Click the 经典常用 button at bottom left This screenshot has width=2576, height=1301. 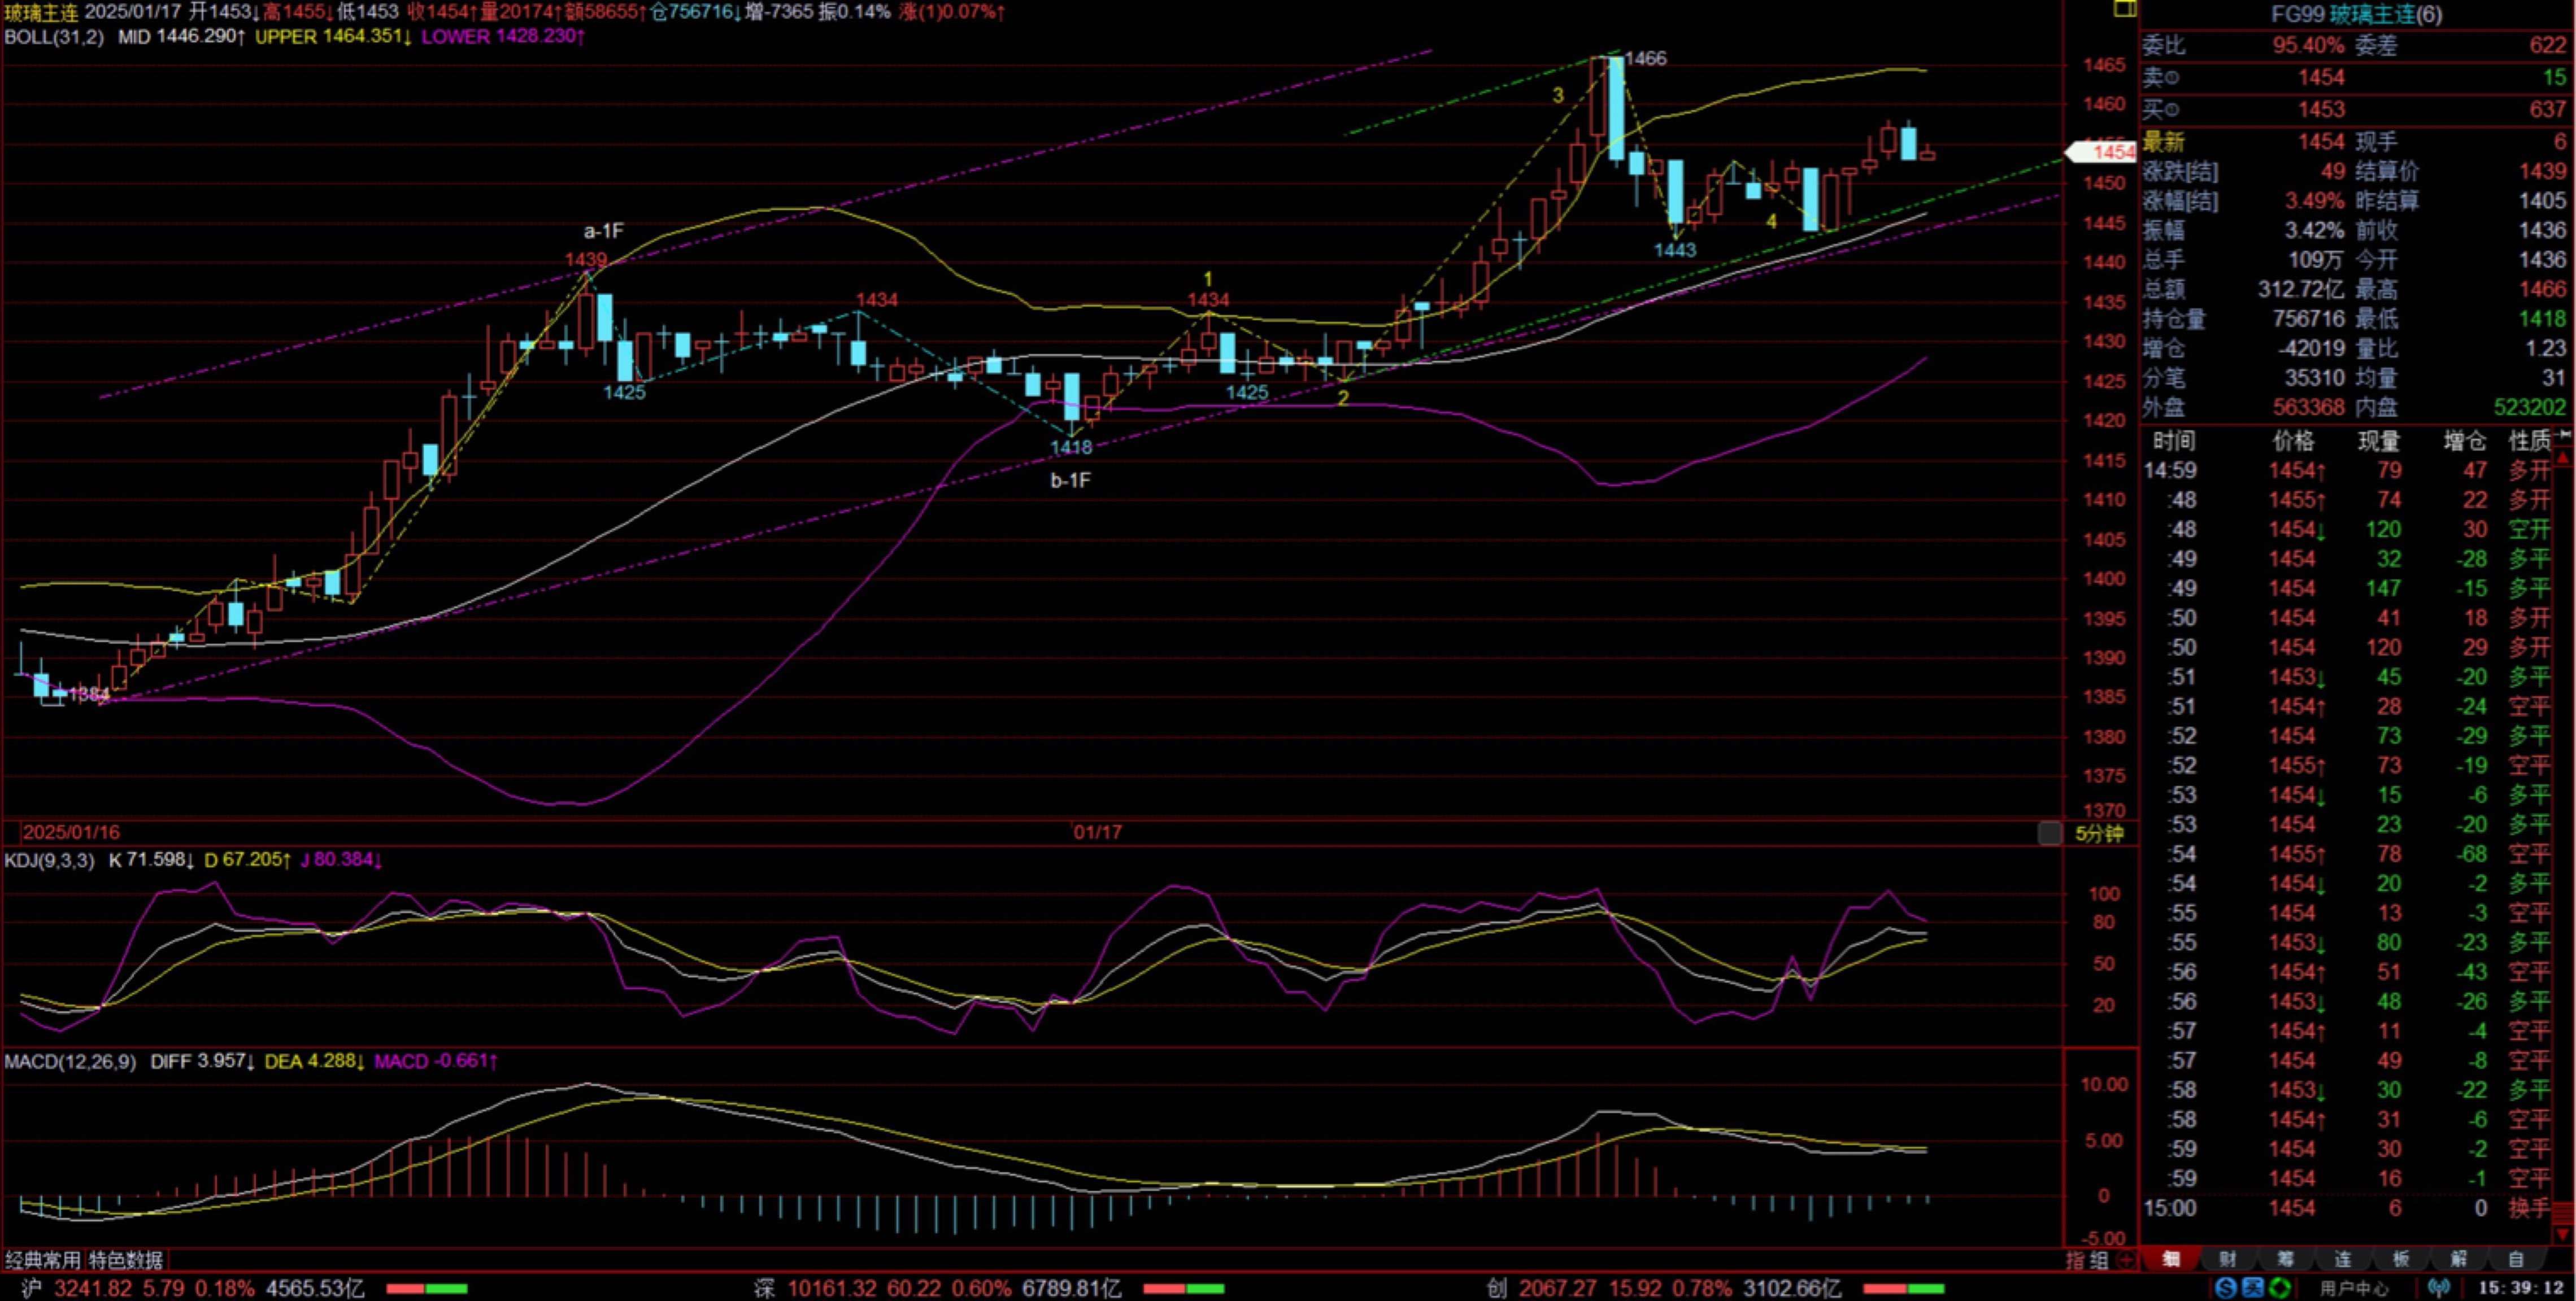pyautogui.click(x=44, y=1260)
